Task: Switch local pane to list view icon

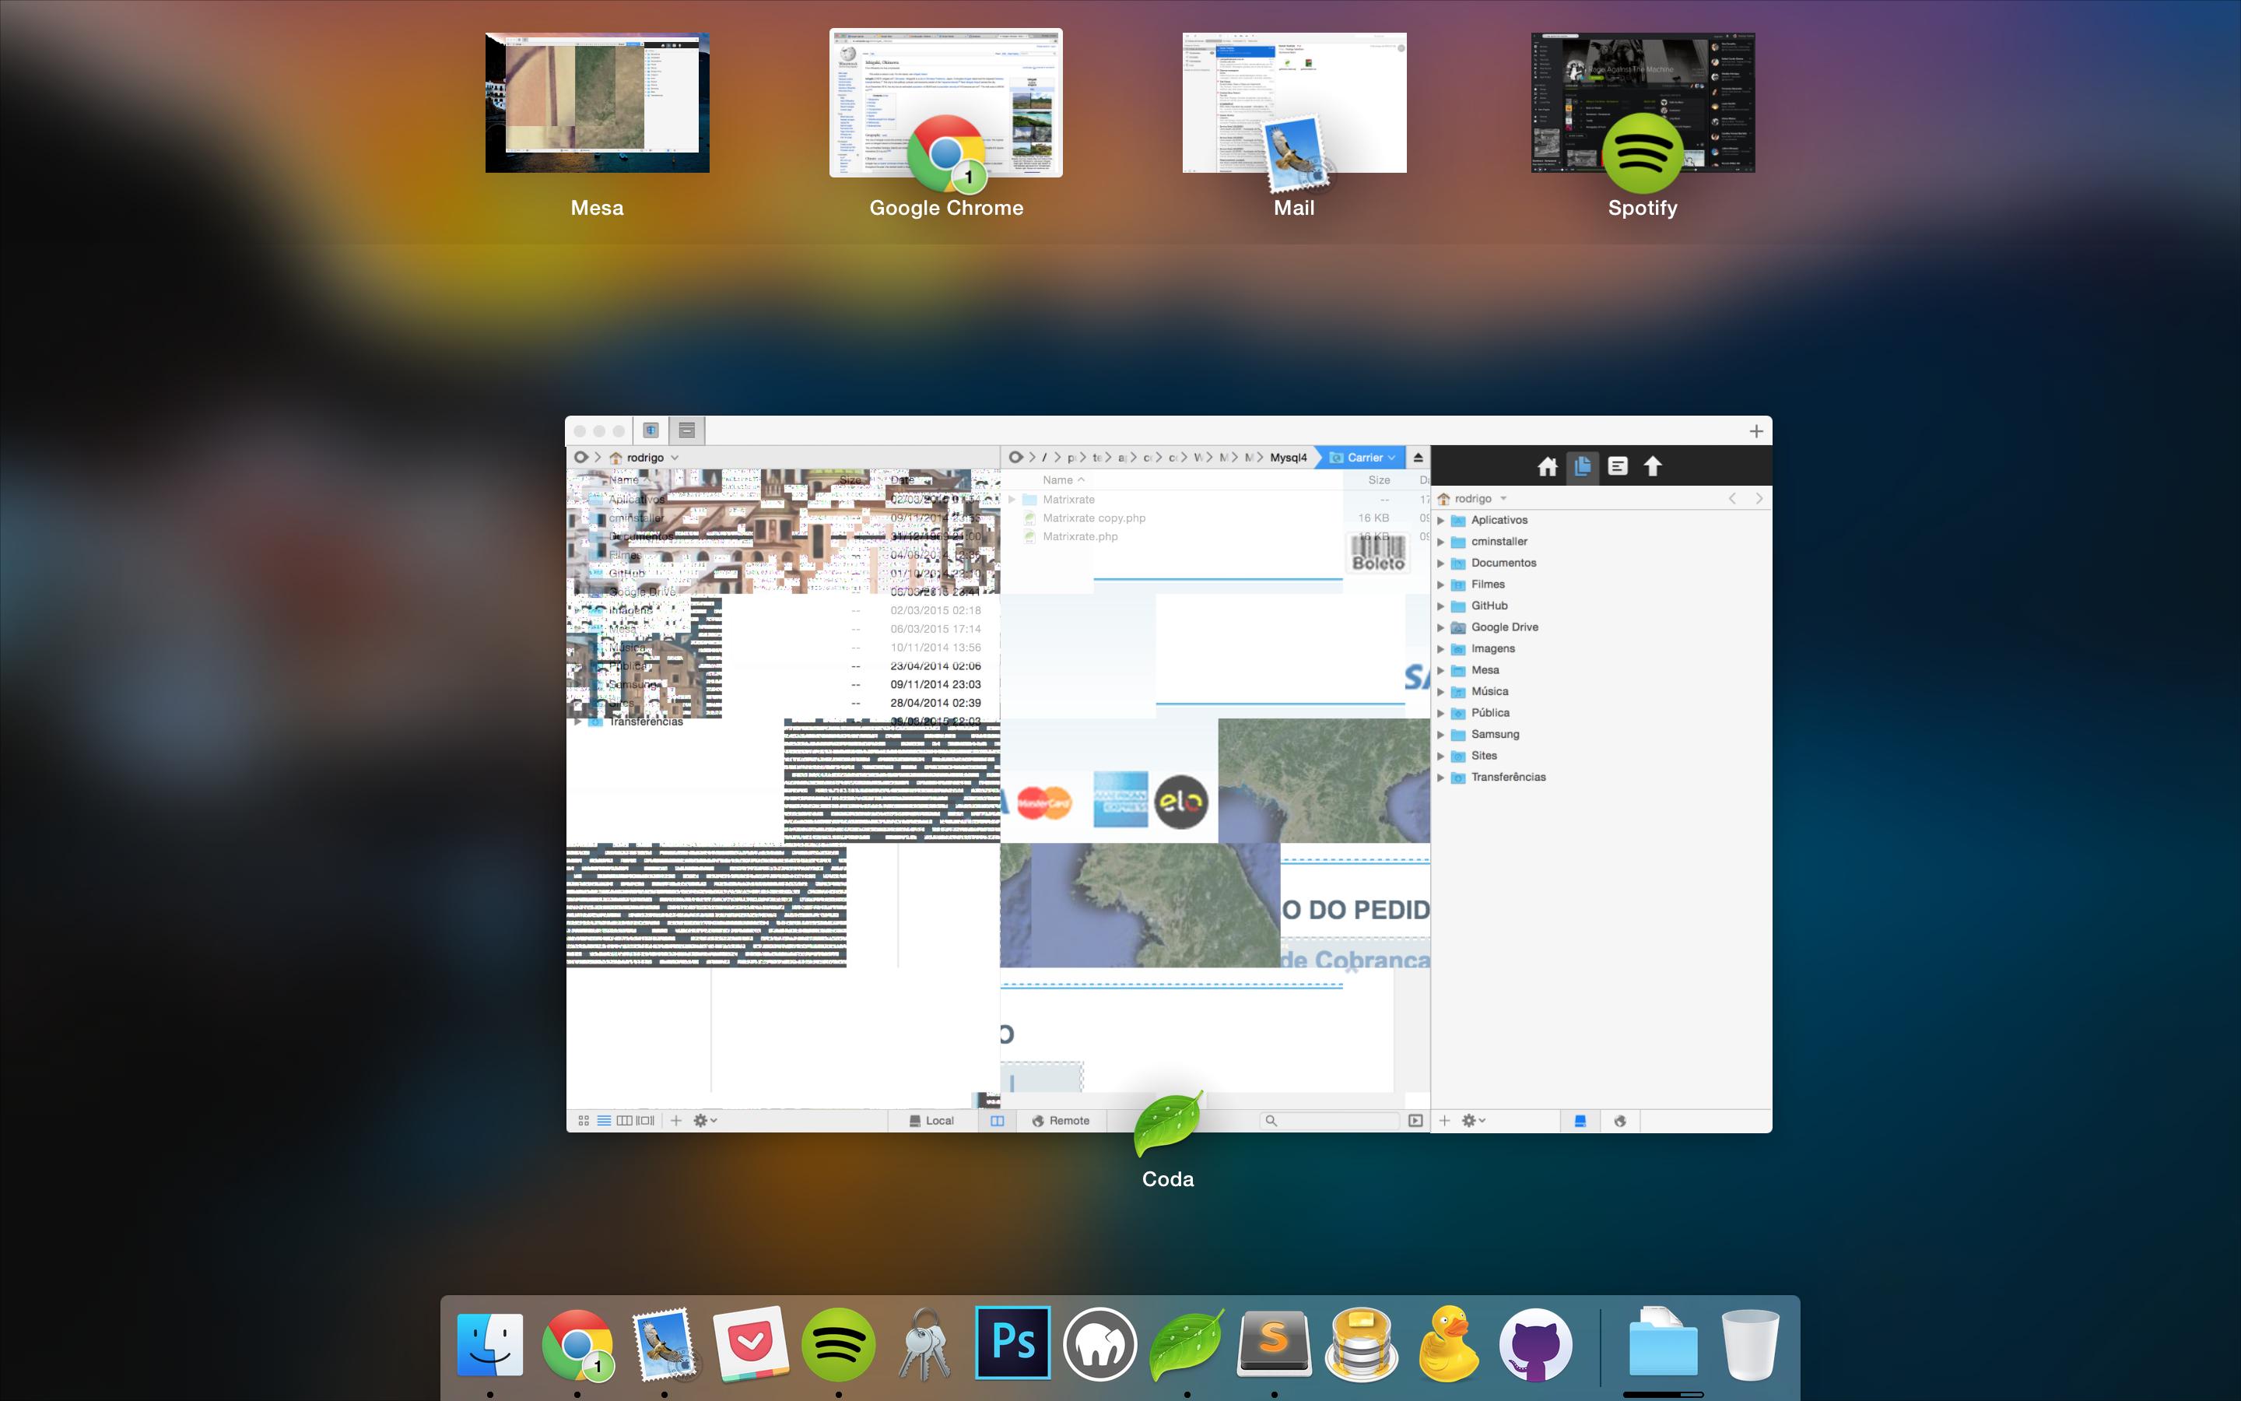Action: pos(604,1120)
